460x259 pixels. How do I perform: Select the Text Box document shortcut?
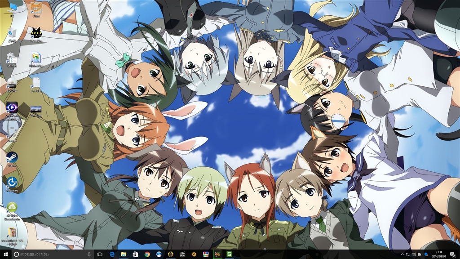[x=36, y=85]
